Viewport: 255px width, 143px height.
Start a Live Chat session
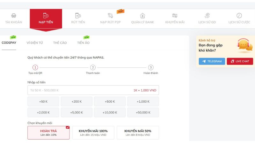[240, 61]
